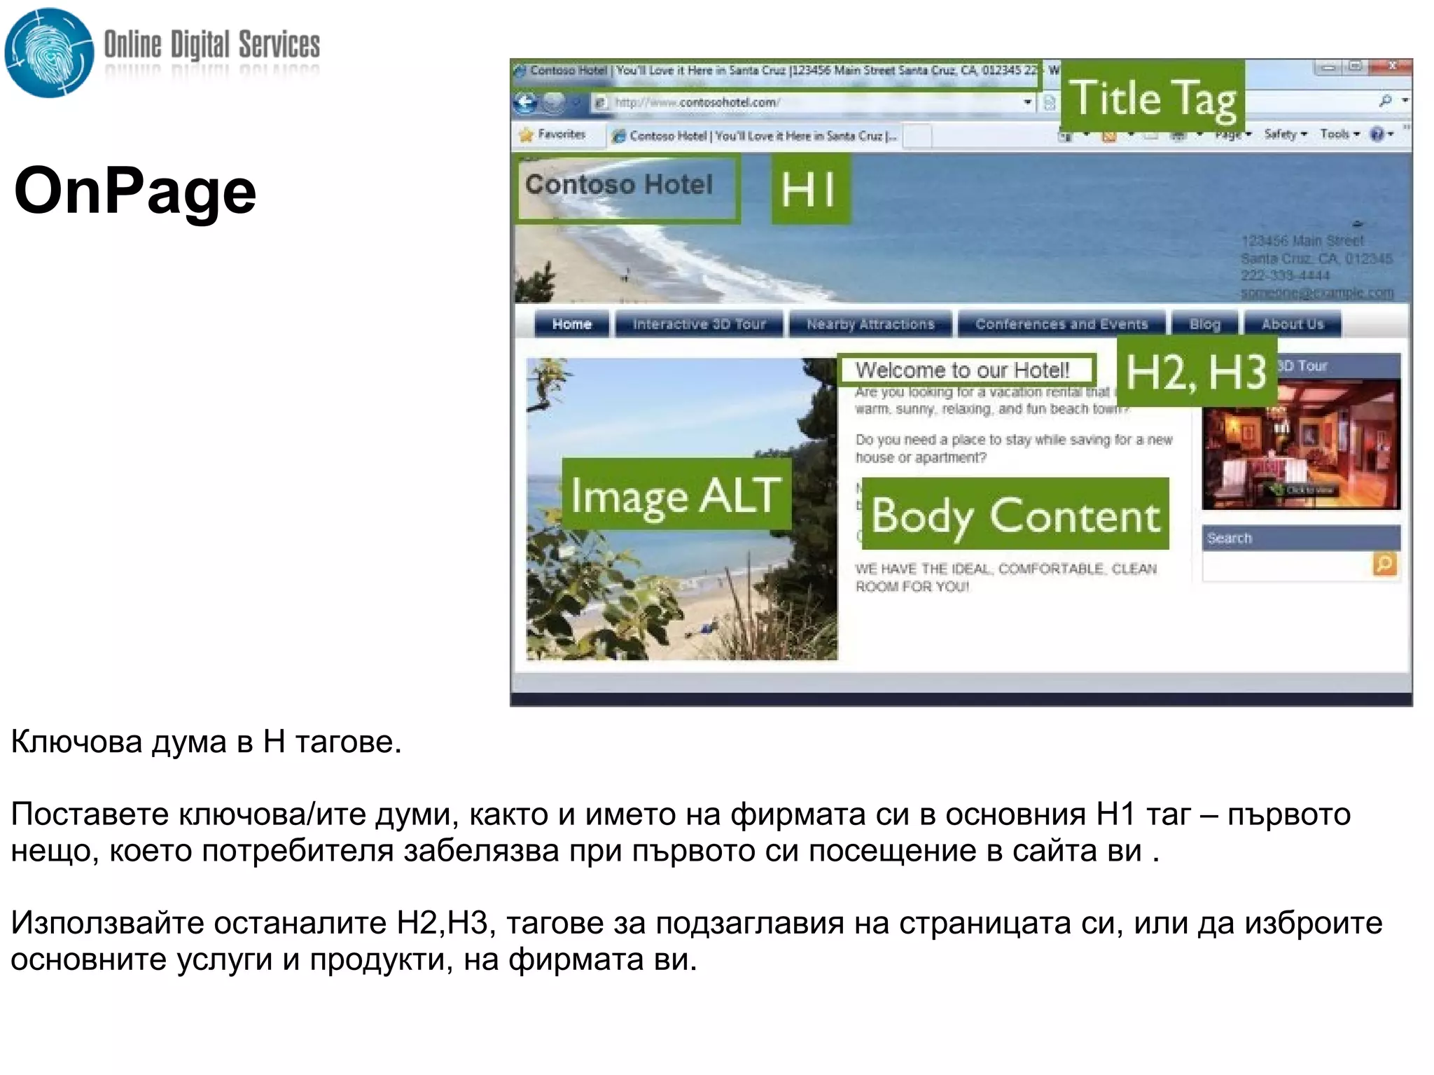Expand the address bar history dropdown

tap(1027, 103)
